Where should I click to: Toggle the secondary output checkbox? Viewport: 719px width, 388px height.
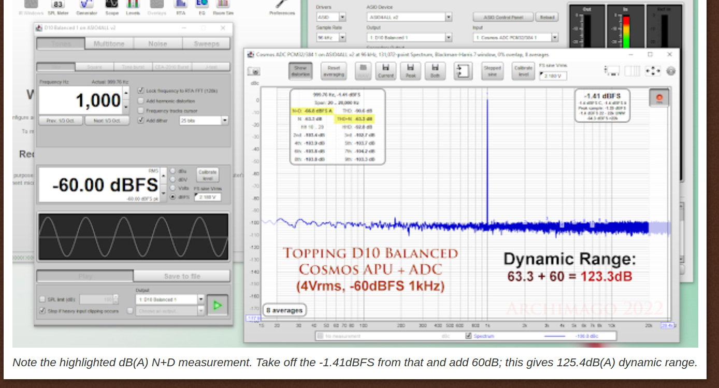[130, 311]
